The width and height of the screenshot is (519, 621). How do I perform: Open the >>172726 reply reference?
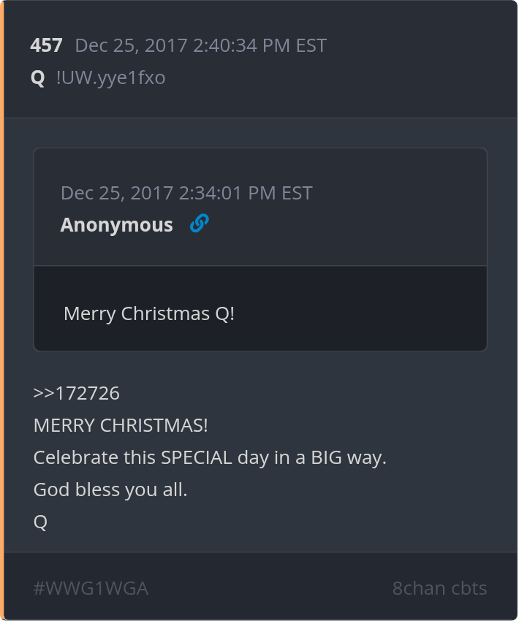[x=76, y=394]
